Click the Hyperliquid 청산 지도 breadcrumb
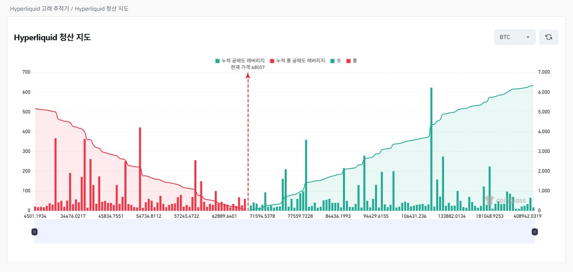 [x=101, y=8]
